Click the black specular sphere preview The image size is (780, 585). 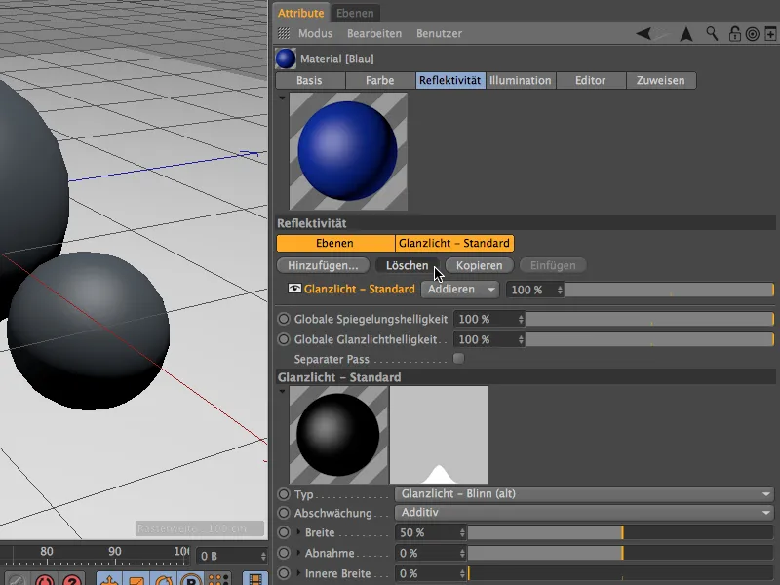pyautogui.click(x=338, y=435)
